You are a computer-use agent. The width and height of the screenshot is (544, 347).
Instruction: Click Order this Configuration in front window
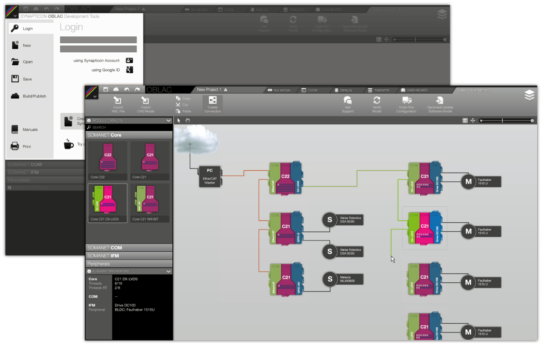point(406,104)
